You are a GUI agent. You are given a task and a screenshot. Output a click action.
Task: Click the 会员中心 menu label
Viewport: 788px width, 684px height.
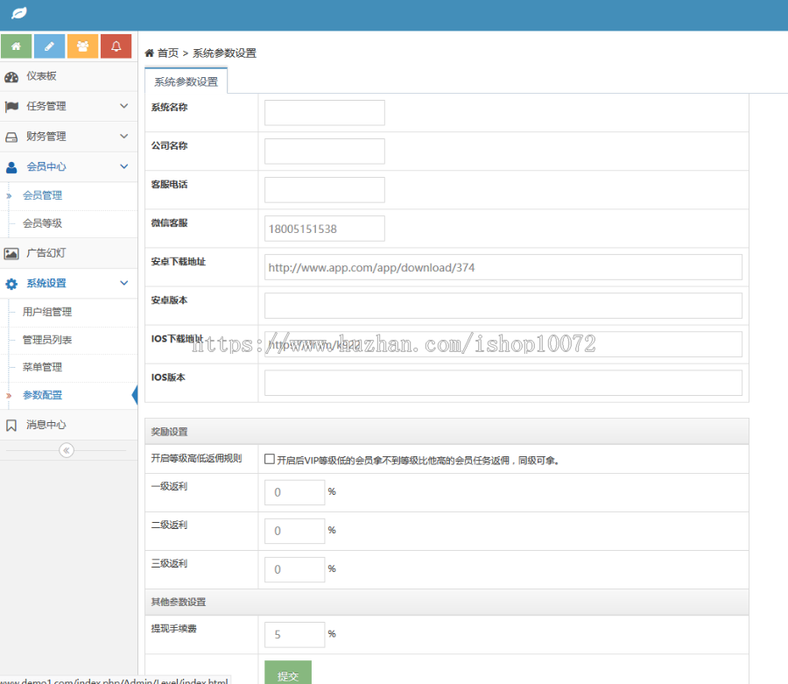[x=46, y=166]
